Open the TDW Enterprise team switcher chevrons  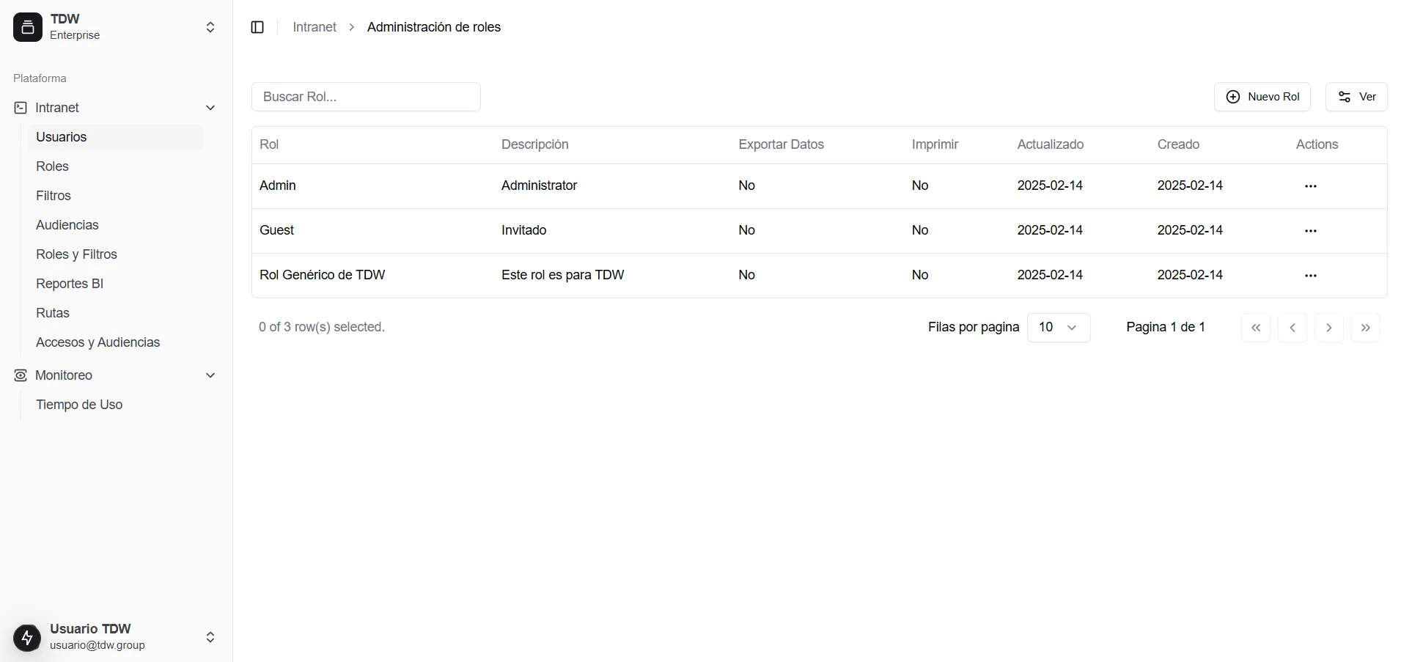pos(210,27)
